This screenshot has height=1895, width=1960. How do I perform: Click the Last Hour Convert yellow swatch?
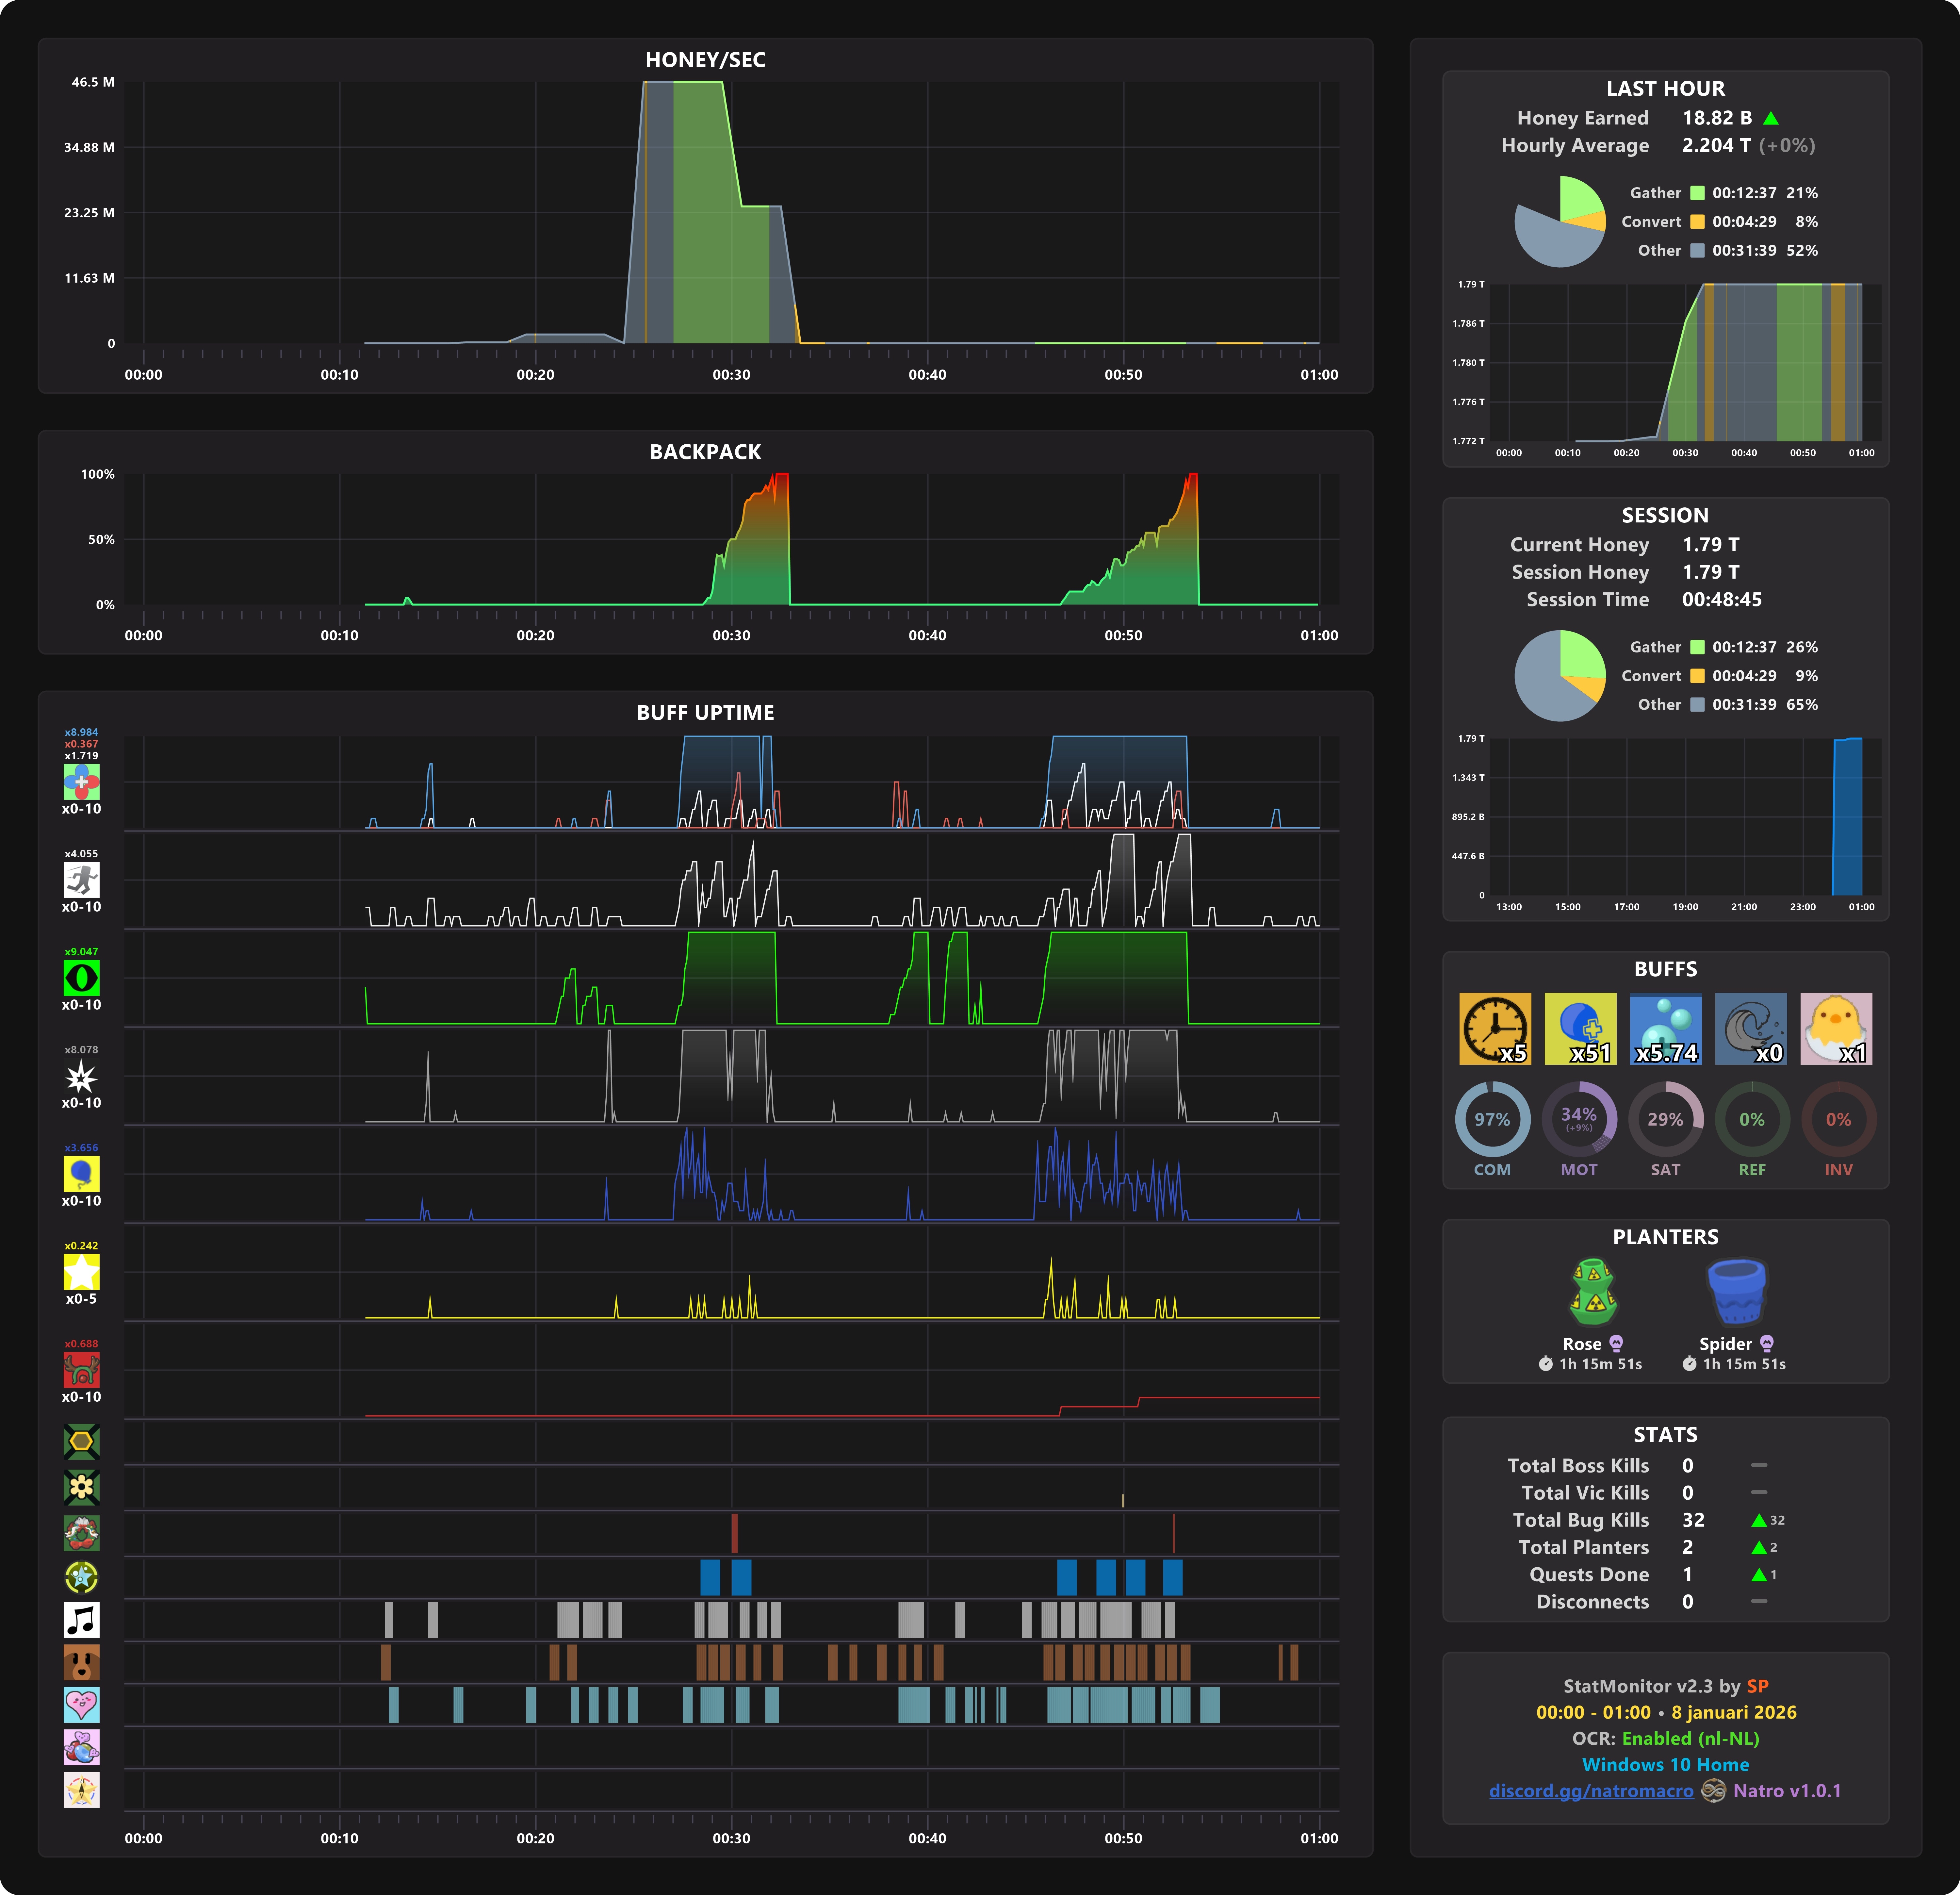(1697, 222)
